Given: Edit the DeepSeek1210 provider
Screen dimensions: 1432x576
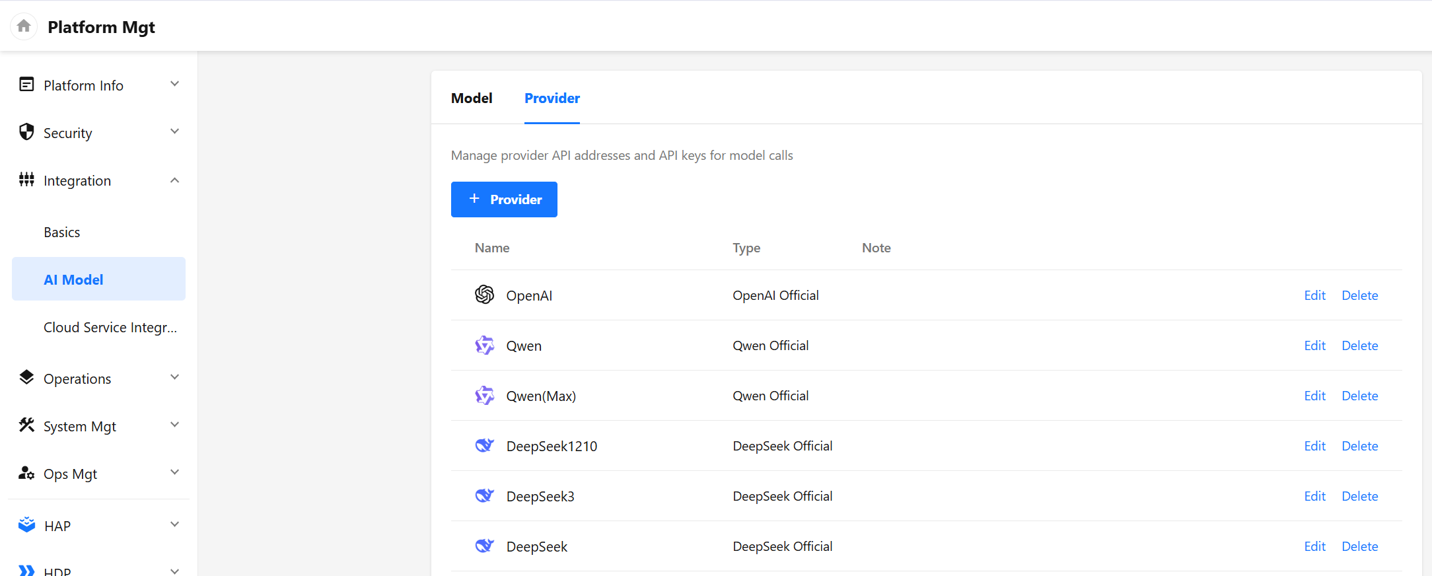Looking at the screenshot, I should pyautogui.click(x=1314, y=446).
